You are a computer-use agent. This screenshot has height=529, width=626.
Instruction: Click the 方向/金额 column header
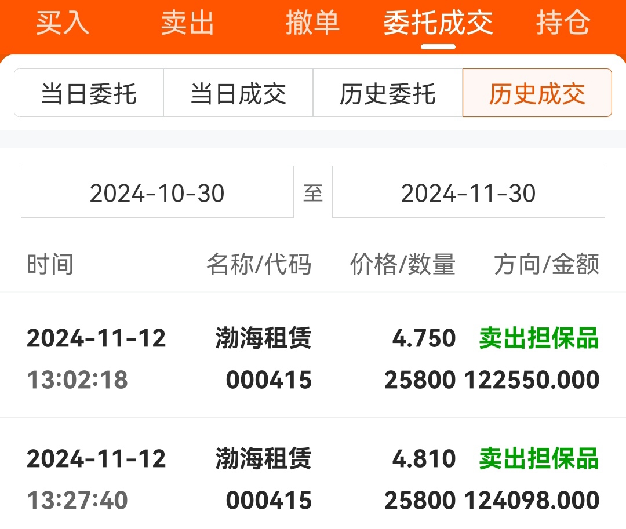[547, 264]
